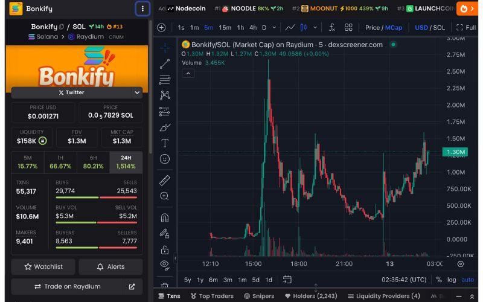Select the ruler measure tool
Image resolution: width=483 pixels, height=302 pixels.
[165, 180]
